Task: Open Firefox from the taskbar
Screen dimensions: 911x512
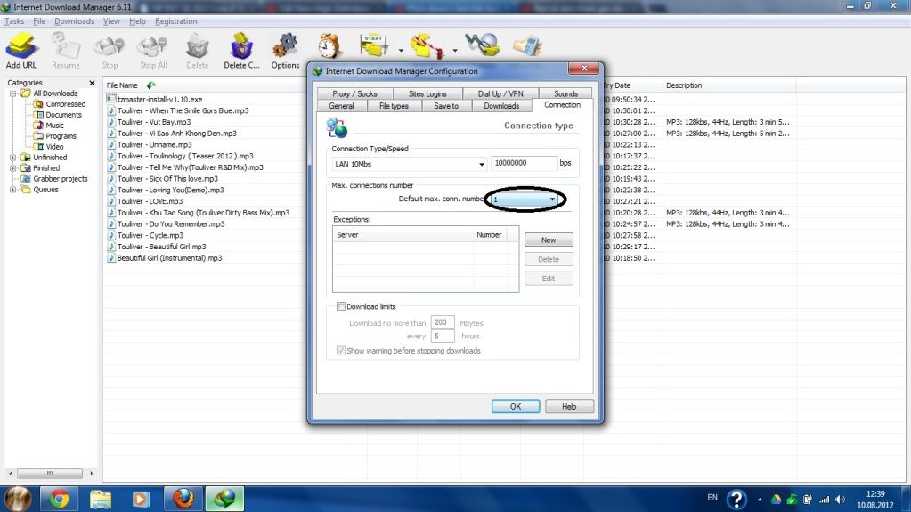Action: (x=183, y=499)
